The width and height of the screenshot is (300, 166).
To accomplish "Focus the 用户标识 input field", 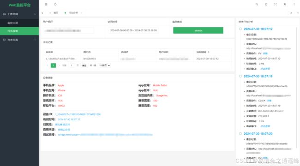I will pyautogui.click(x=69, y=30).
